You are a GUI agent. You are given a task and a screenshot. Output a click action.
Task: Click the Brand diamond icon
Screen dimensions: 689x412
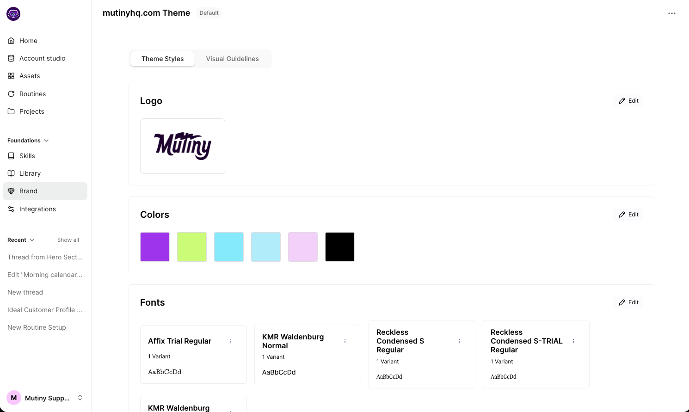click(11, 191)
